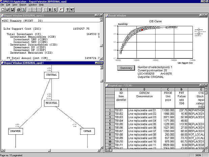Image resolution: width=209 pixels, height=157 pixels.
Task: Select the REGIONAL node in the diagram
Action: 51,102
